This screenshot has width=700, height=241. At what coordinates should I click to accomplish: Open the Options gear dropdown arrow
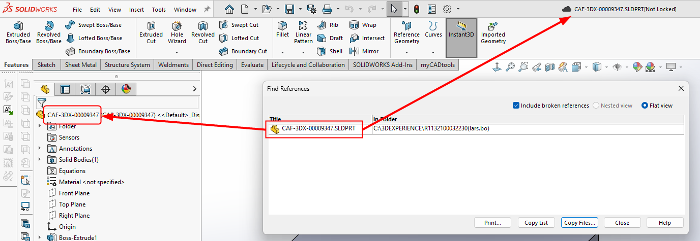[458, 9]
